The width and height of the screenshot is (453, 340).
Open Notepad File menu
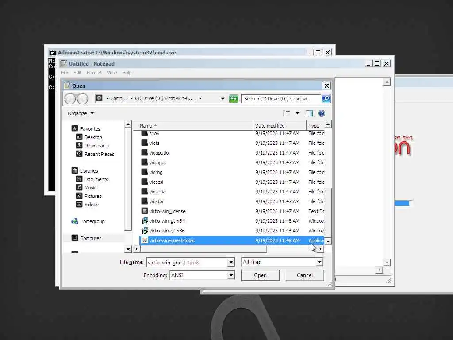(x=65, y=73)
